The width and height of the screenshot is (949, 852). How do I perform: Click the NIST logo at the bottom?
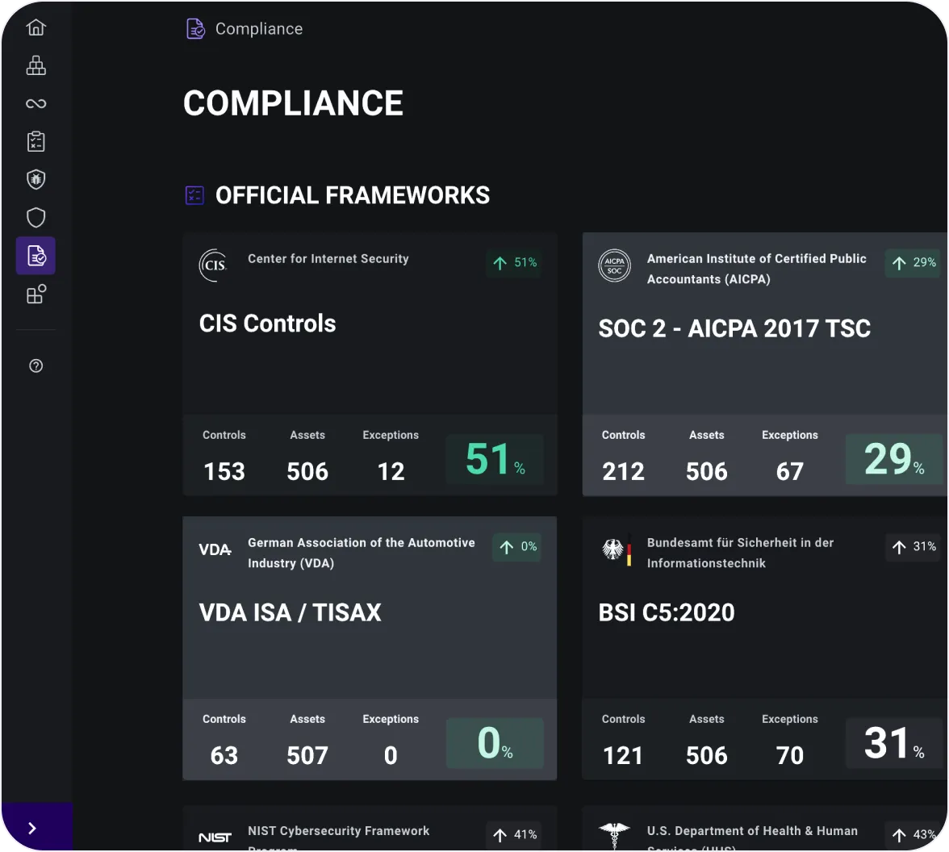click(x=215, y=837)
